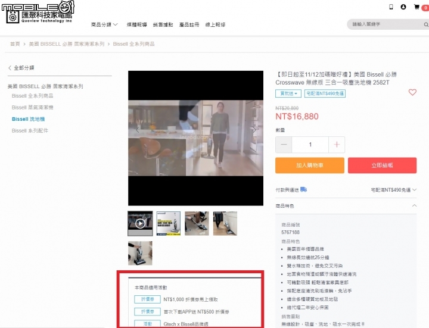This screenshot has width=429, height=328.
Task: Increase quantity with plus button
Action: 337,144
